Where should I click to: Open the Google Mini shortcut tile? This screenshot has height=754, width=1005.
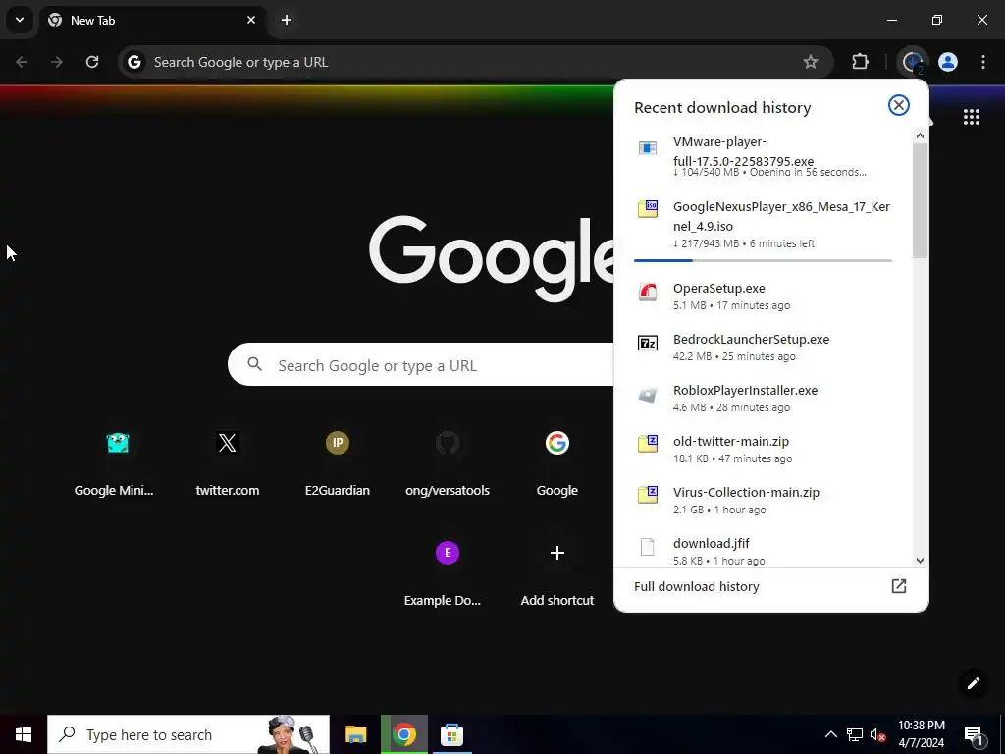(x=114, y=463)
